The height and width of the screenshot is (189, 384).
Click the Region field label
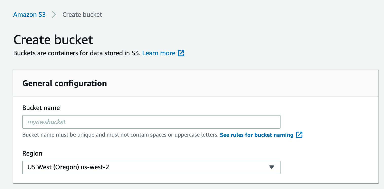[x=32, y=154]
